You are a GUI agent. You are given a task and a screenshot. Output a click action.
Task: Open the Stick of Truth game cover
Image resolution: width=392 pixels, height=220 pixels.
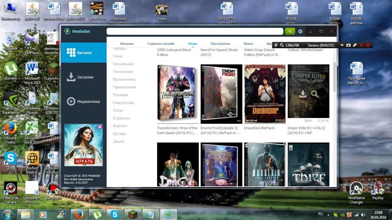click(221, 164)
